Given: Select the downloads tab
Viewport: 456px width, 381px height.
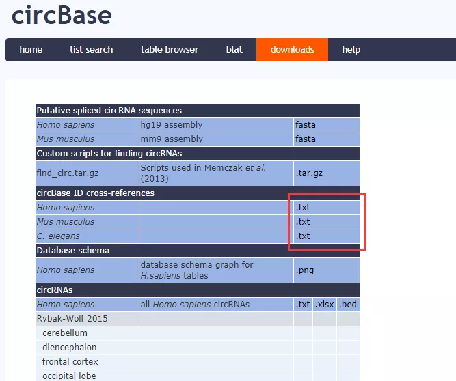Looking at the screenshot, I should 293,50.
